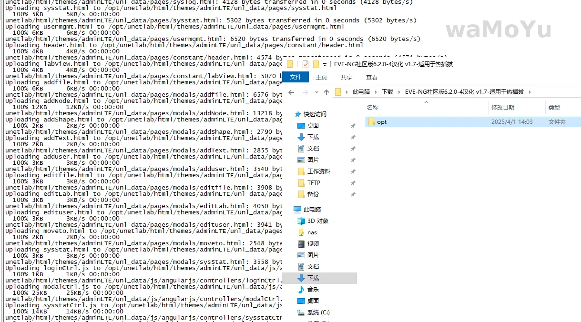
Task: Expand the customize quick access toolbar dropdown
Action: pyautogui.click(x=325, y=65)
